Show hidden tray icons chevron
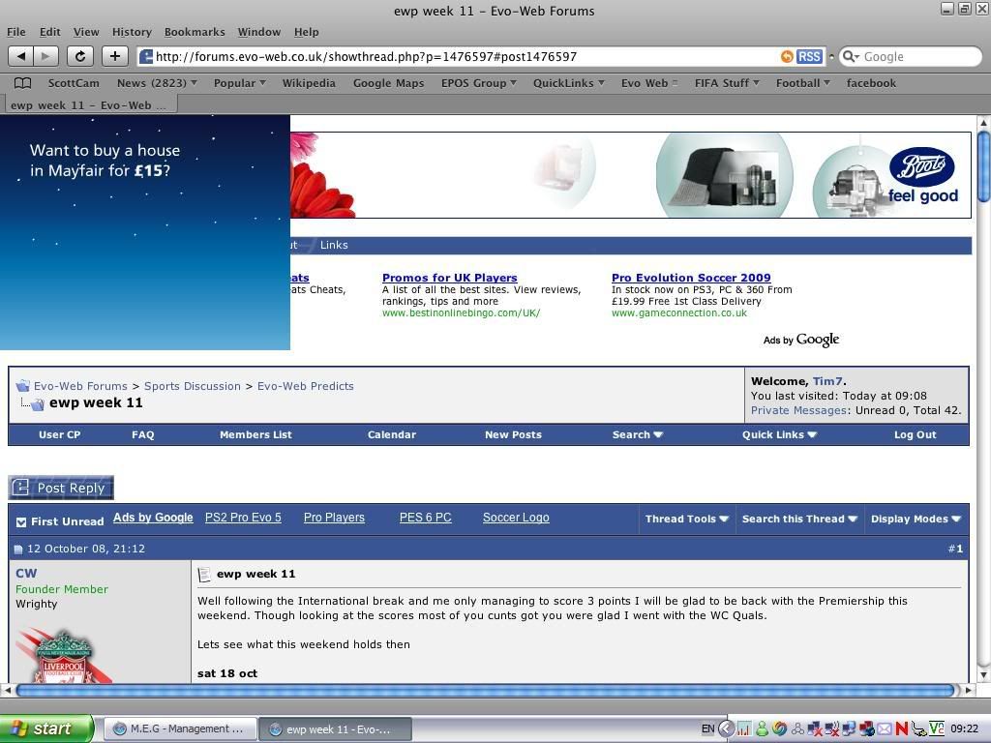 [x=726, y=728]
